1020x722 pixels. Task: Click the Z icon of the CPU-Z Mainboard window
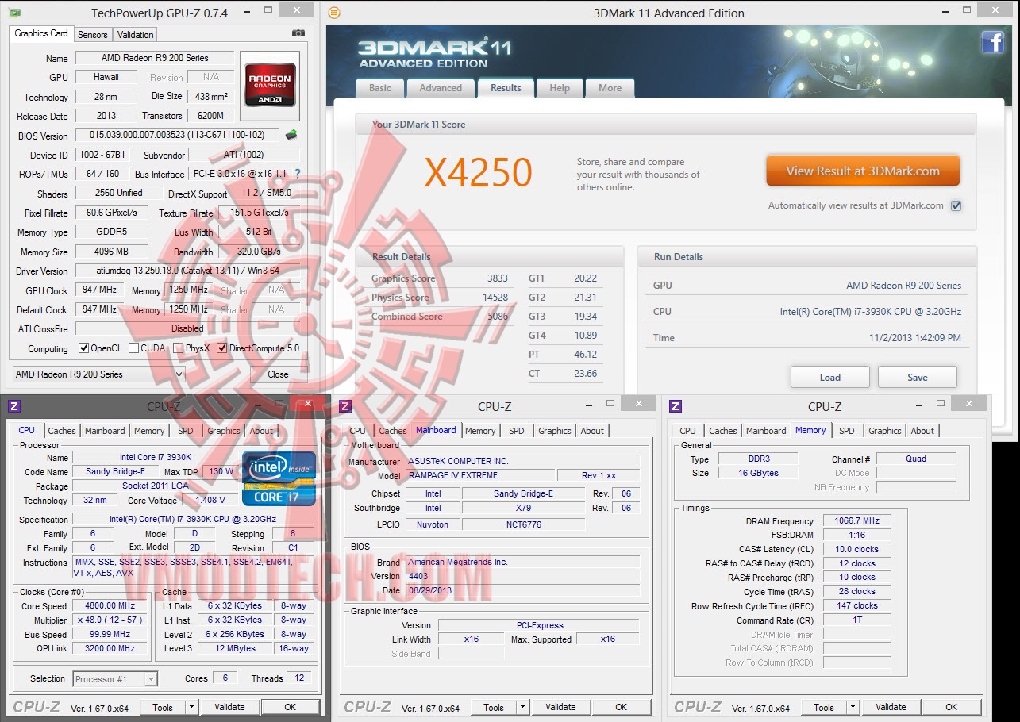(x=345, y=406)
